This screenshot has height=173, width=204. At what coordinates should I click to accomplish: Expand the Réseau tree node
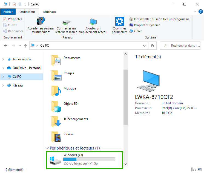click(3, 85)
